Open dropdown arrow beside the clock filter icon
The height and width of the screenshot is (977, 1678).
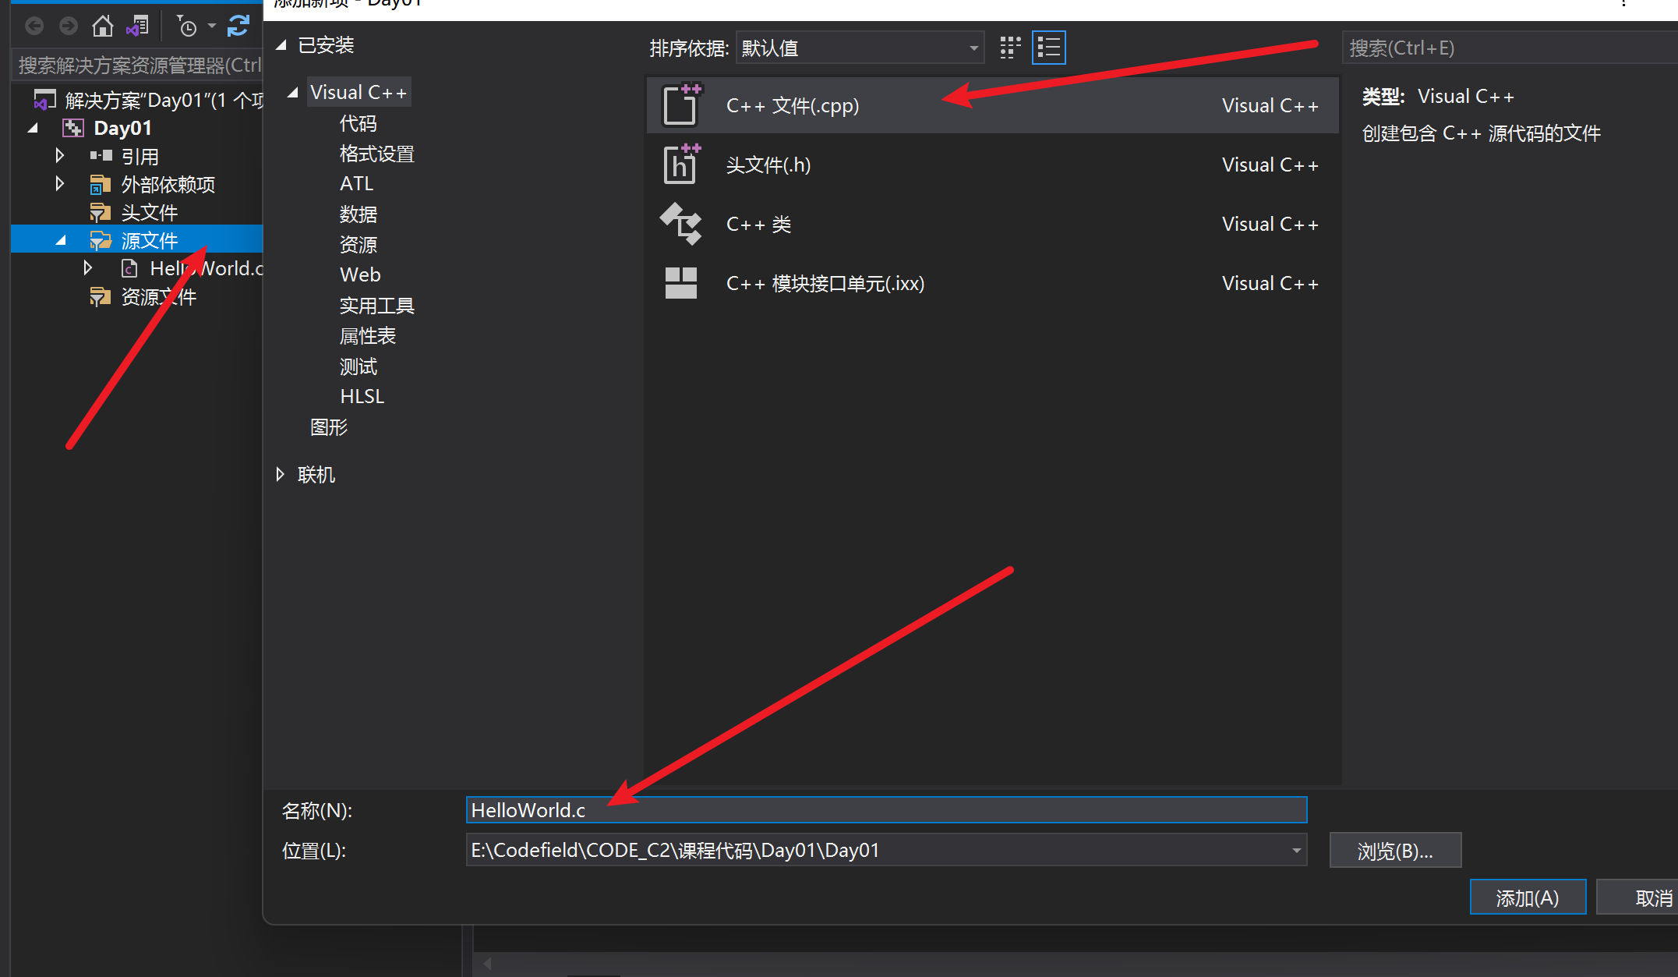coord(211,27)
